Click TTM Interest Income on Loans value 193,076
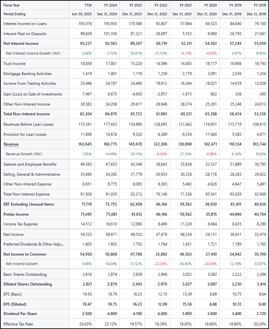The height and width of the screenshot is (329, 269). pos(85,24)
